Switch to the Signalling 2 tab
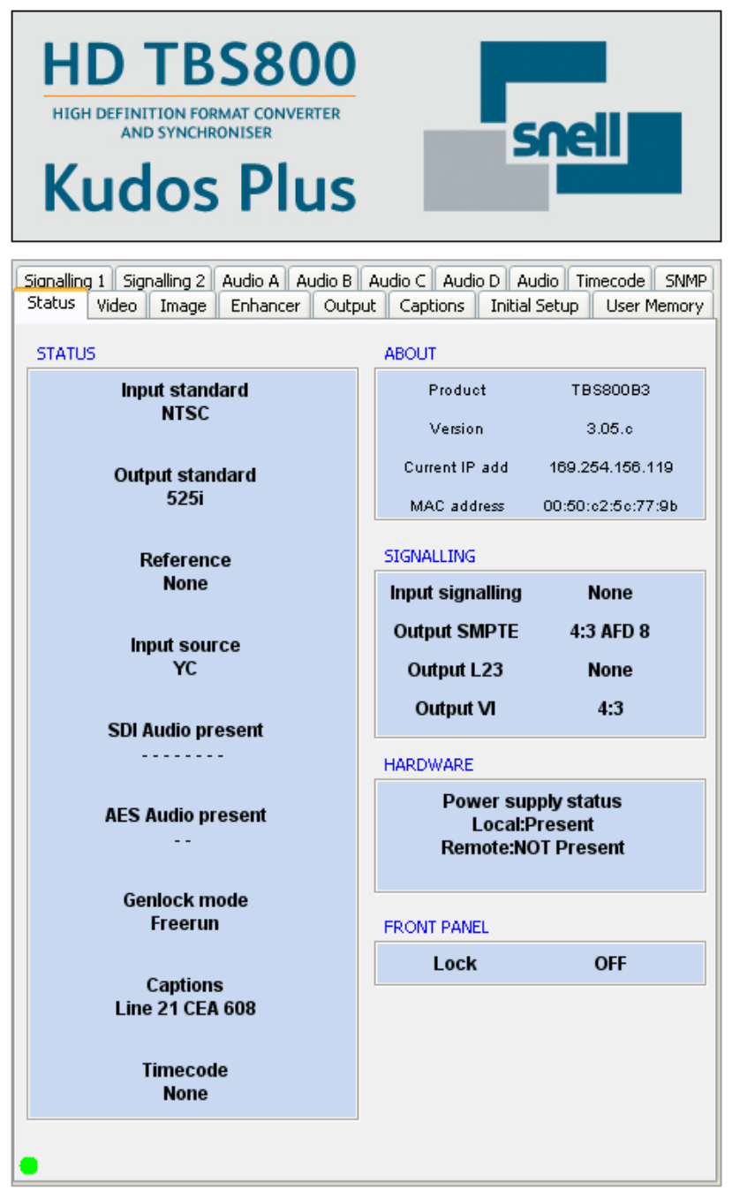Screen dimensions: 732x1190 pos(163,280)
